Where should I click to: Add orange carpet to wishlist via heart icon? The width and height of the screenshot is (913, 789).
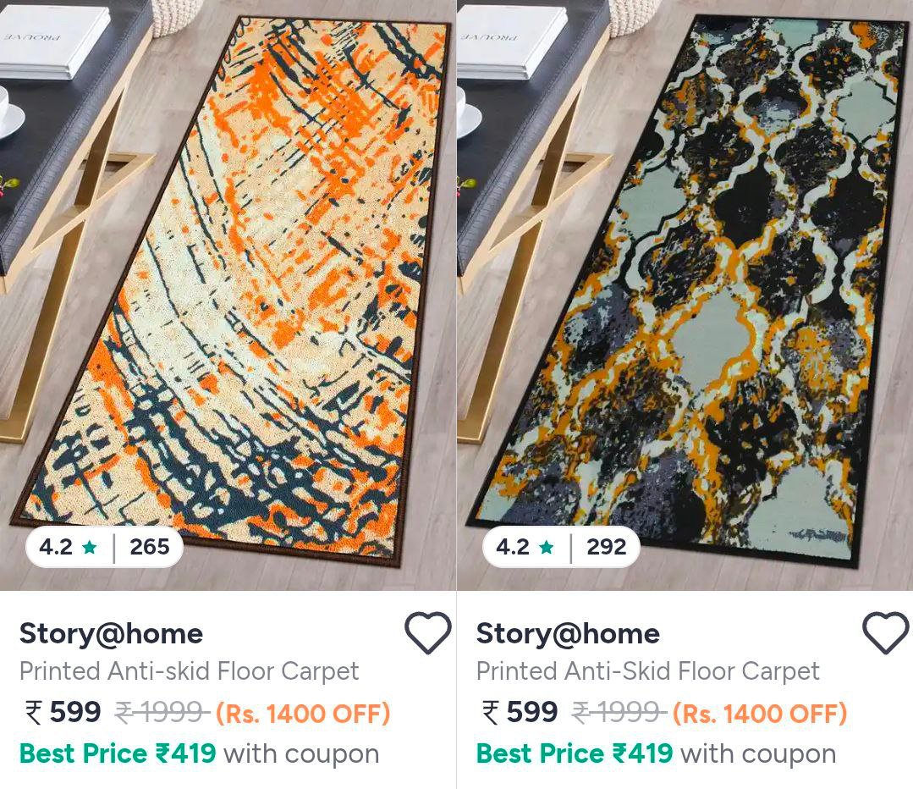[428, 633]
